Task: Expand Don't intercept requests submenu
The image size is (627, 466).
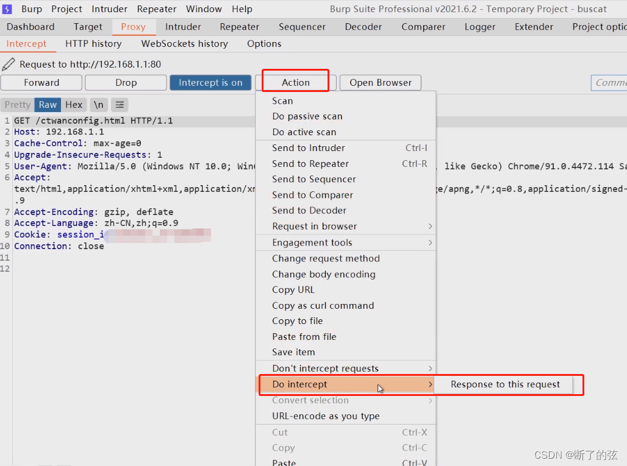Action: (x=345, y=368)
